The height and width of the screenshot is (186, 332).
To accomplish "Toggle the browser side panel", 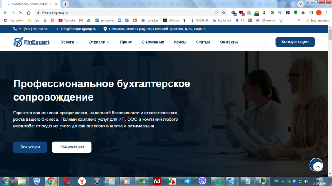I will click(311, 13).
